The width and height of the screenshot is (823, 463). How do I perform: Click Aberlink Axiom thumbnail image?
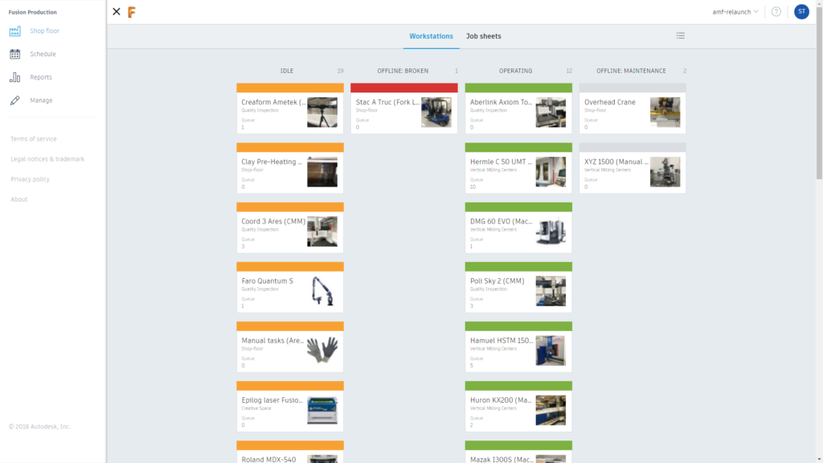pyautogui.click(x=551, y=113)
